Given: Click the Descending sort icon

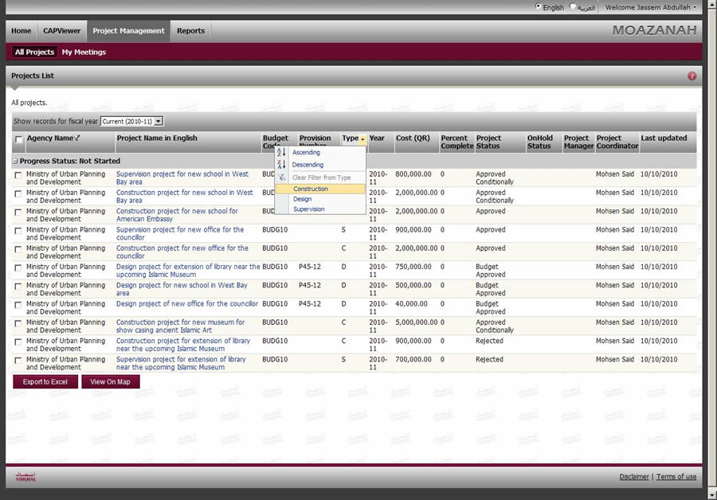Looking at the screenshot, I should pyautogui.click(x=281, y=165).
